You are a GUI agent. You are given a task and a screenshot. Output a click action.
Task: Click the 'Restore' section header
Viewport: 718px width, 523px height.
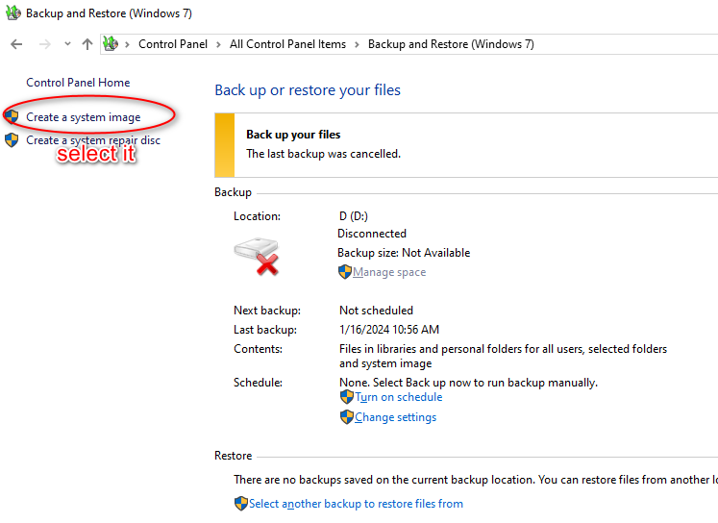[x=233, y=456]
